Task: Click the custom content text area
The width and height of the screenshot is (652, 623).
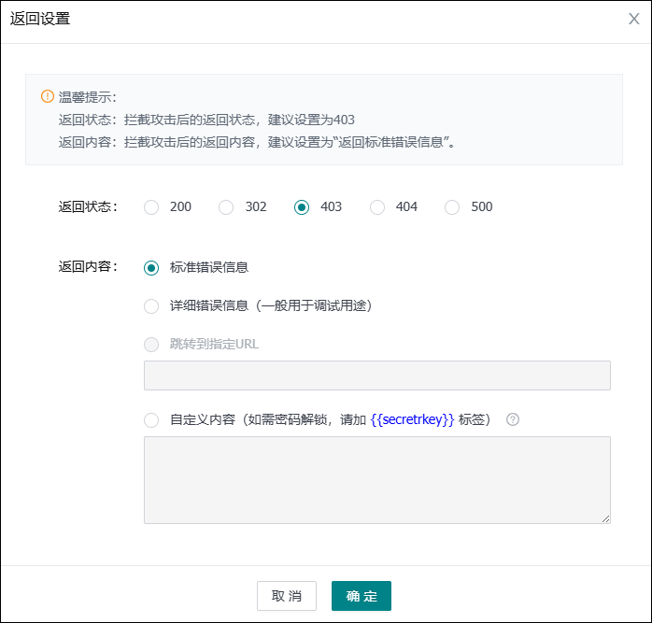Action: 377,480
